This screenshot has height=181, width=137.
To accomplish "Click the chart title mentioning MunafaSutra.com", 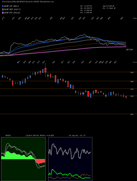I will click(x=28, y=2).
